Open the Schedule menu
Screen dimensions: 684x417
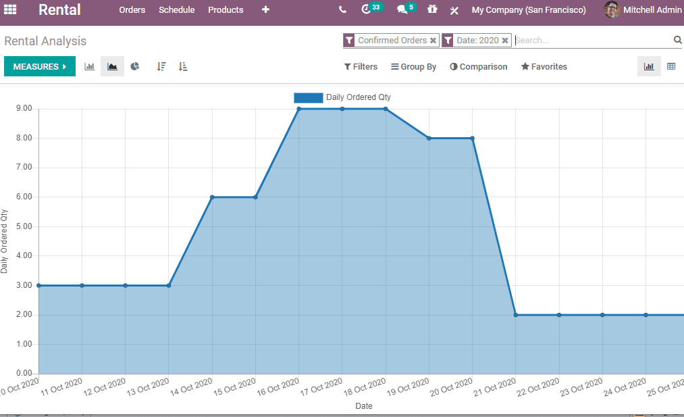coord(177,9)
